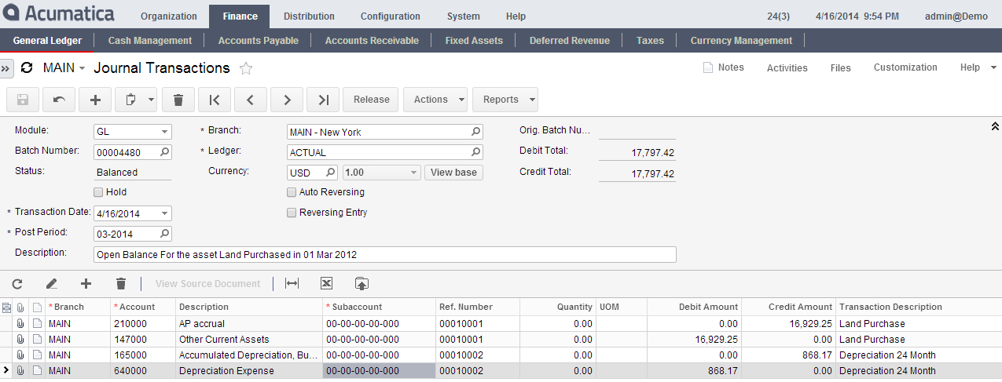Open the Branch lookup magnifier

point(475,132)
